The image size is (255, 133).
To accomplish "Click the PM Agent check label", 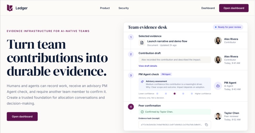I will click(x=149, y=74).
